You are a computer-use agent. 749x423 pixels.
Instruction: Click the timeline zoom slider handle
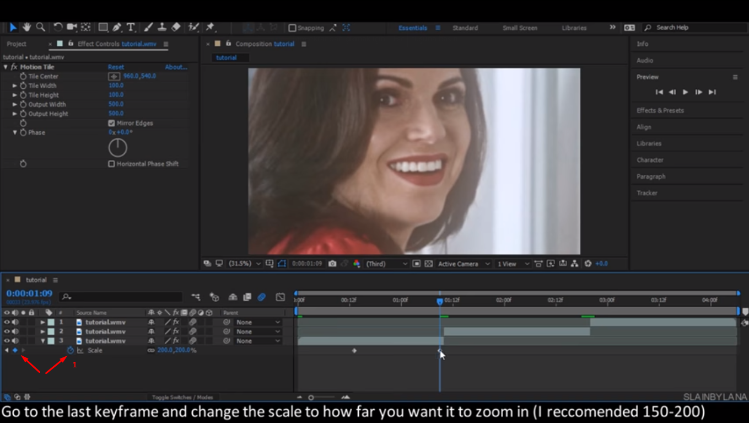tap(311, 397)
